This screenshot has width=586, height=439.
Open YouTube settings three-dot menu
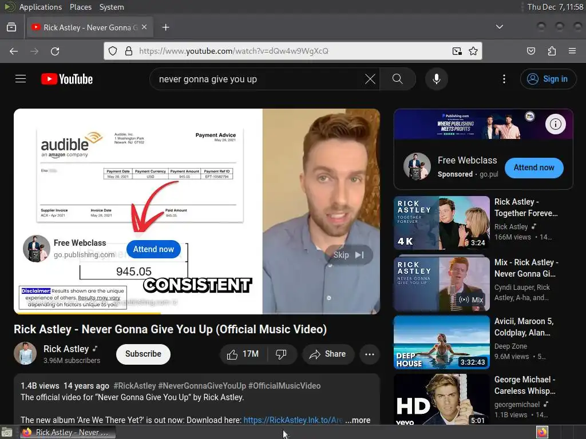pos(504,79)
